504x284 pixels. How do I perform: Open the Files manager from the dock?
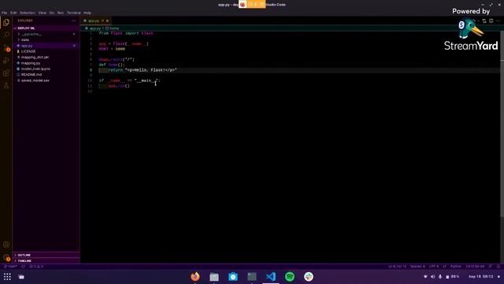(214, 277)
